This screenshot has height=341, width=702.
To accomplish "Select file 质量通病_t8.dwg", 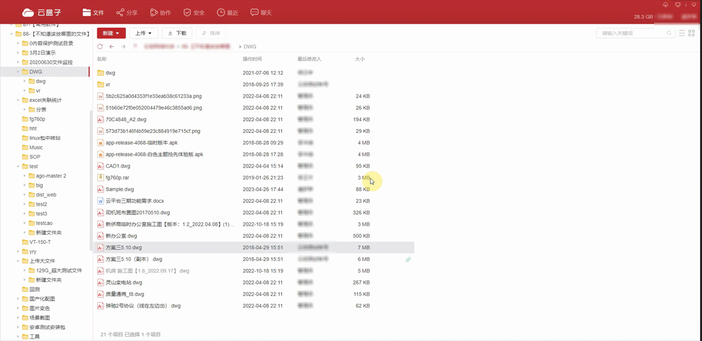I will [125, 294].
